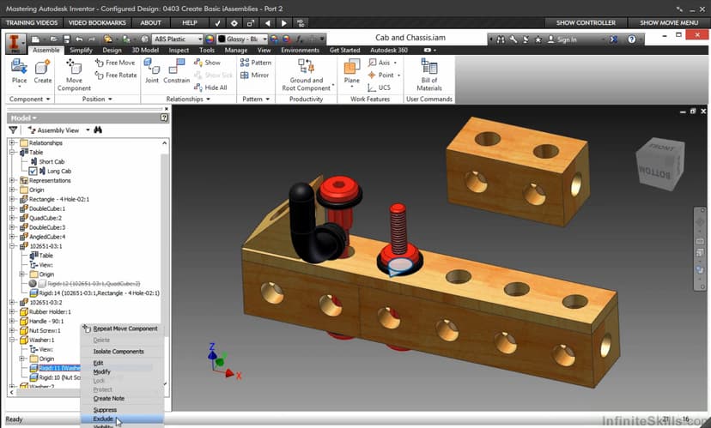Choose the Free Rotate tool
711x428 pixels.
coord(116,75)
